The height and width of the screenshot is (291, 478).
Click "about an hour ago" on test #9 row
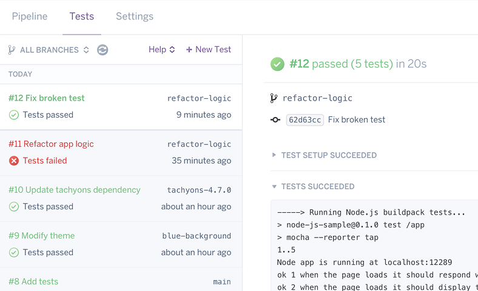196,252
